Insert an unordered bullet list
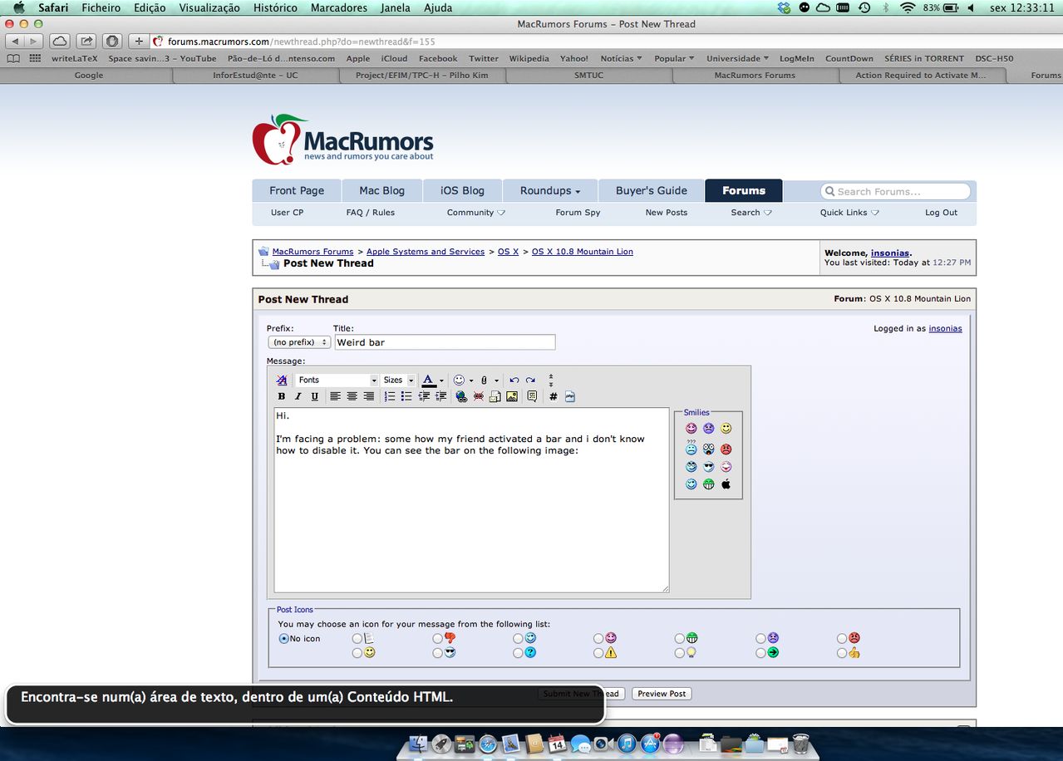The height and width of the screenshot is (761, 1063). click(406, 396)
